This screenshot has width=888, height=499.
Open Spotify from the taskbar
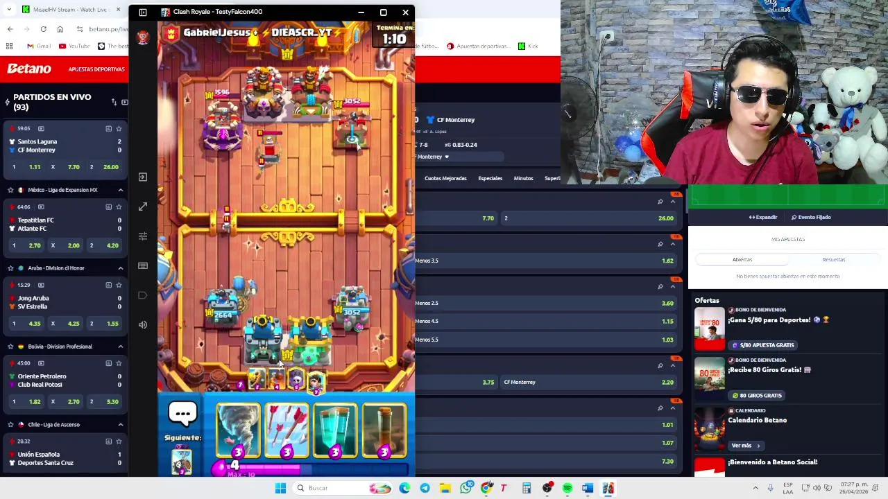tap(567, 488)
